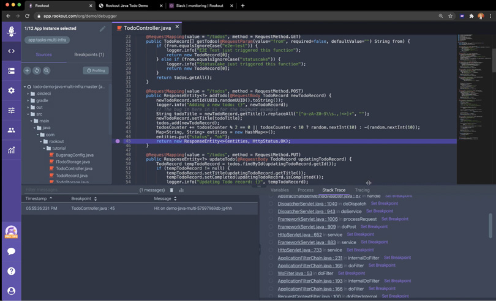Toggle the breakpoint dot on line 45
The height and width of the screenshot is (301, 496).
[x=118, y=141]
